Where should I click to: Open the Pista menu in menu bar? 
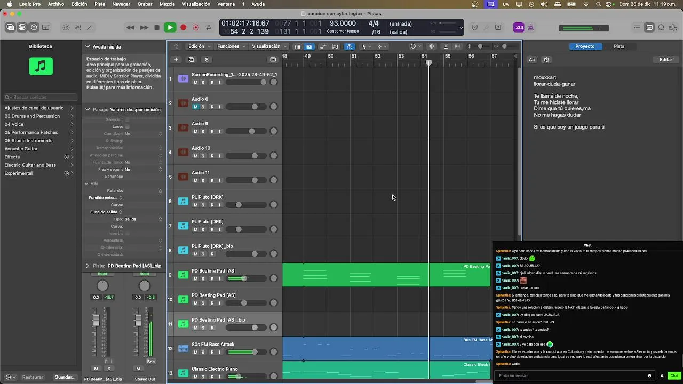point(100,4)
